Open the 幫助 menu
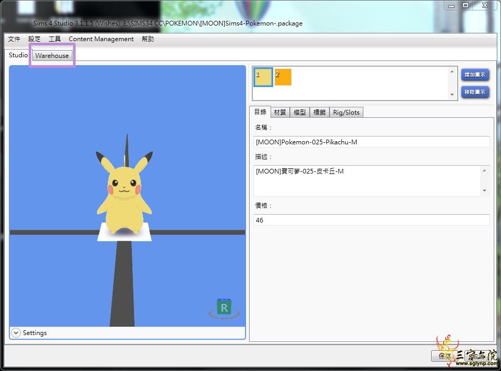The height and width of the screenshot is (371, 501). (148, 39)
